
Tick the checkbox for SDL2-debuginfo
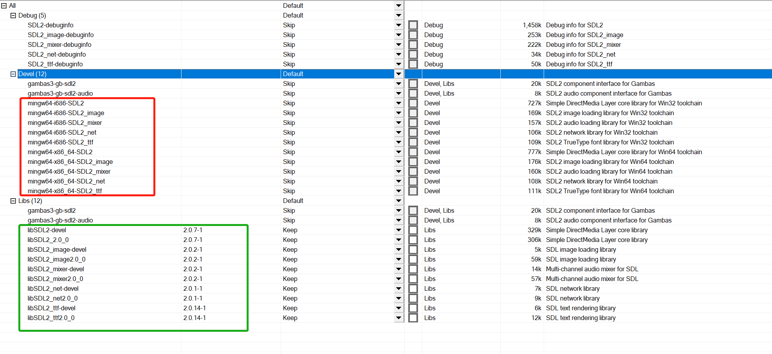pyautogui.click(x=413, y=25)
